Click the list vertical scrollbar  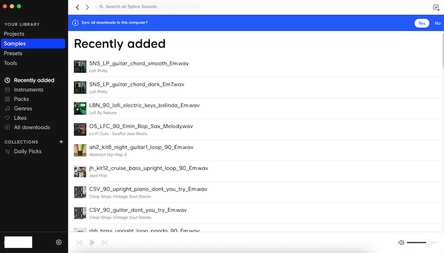(x=442, y=50)
